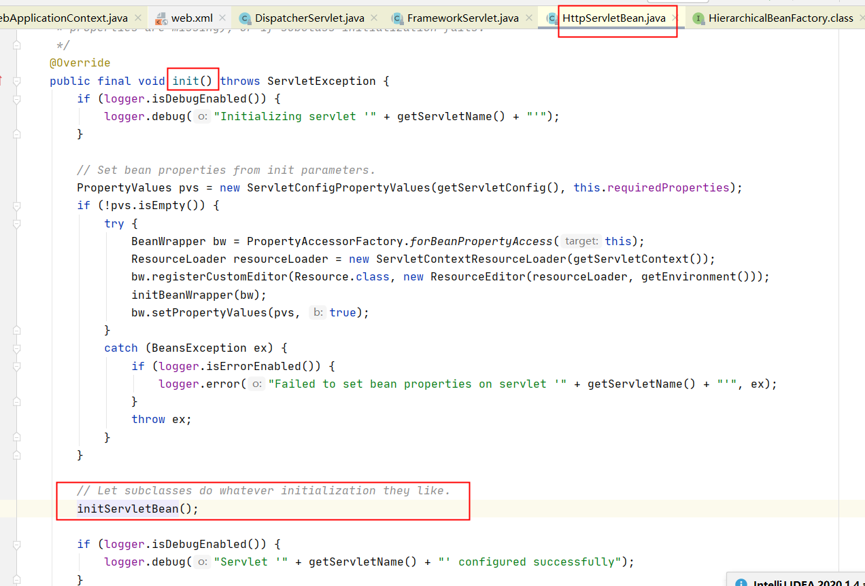
Task: Click the 'b:' parameter hint before true
Action: pyautogui.click(x=317, y=312)
